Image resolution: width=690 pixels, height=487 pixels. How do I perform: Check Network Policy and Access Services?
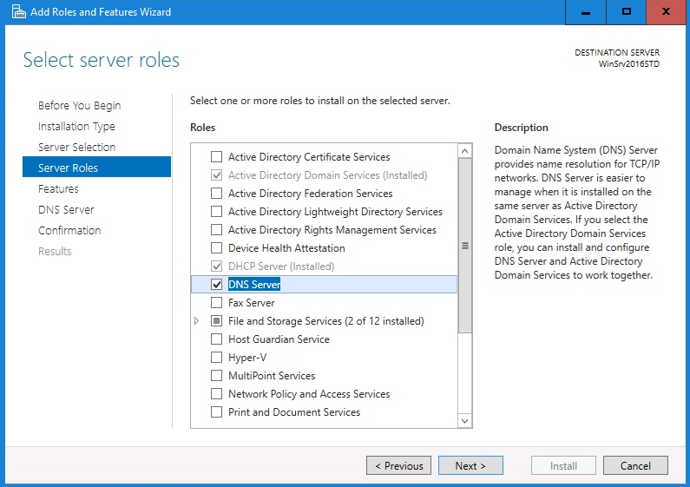(217, 394)
